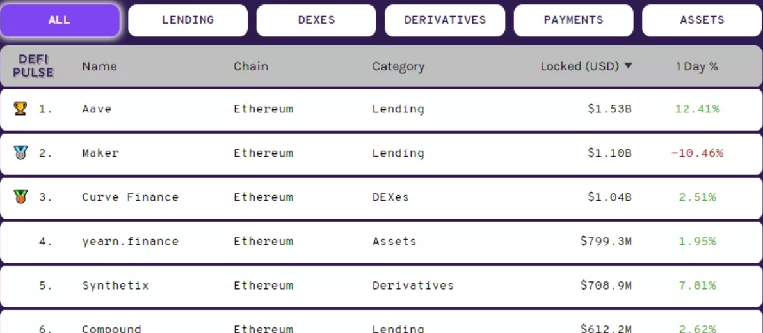This screenshot has height=333, width=763.
Task: Sort by the Chain column header
Action: 251,66
